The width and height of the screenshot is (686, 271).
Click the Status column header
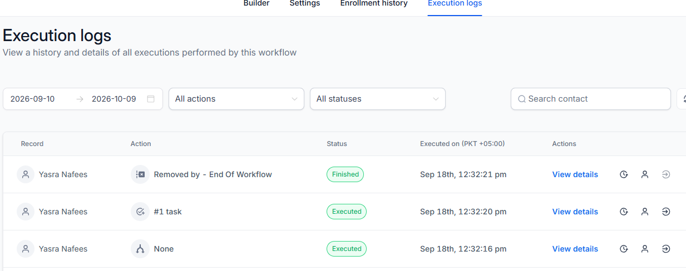tap(337, 144)
